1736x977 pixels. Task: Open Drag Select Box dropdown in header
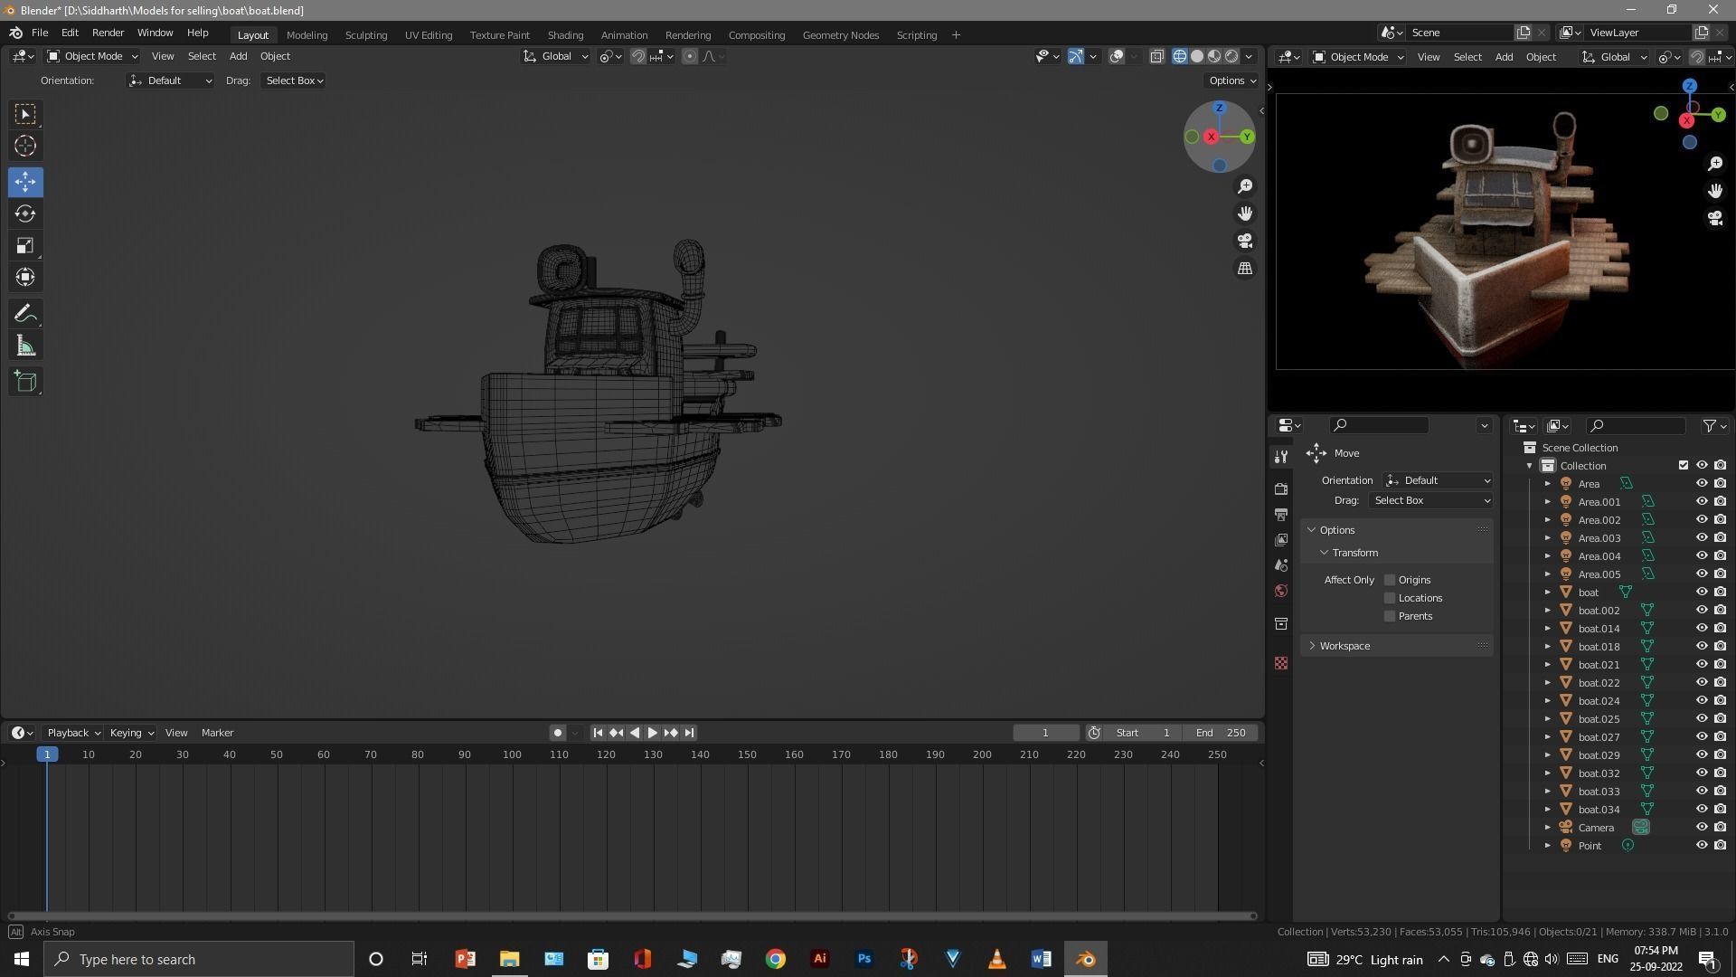coord(294,81)
